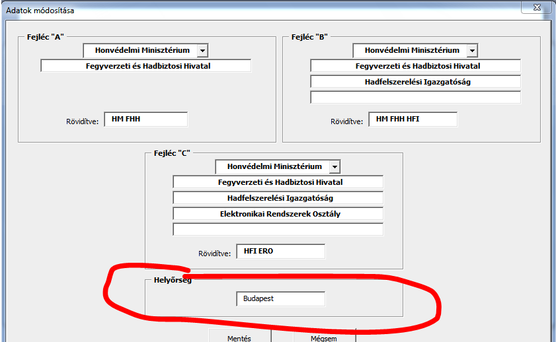
Task: Click the Mentés button
Action: click(x=239, y=337)
